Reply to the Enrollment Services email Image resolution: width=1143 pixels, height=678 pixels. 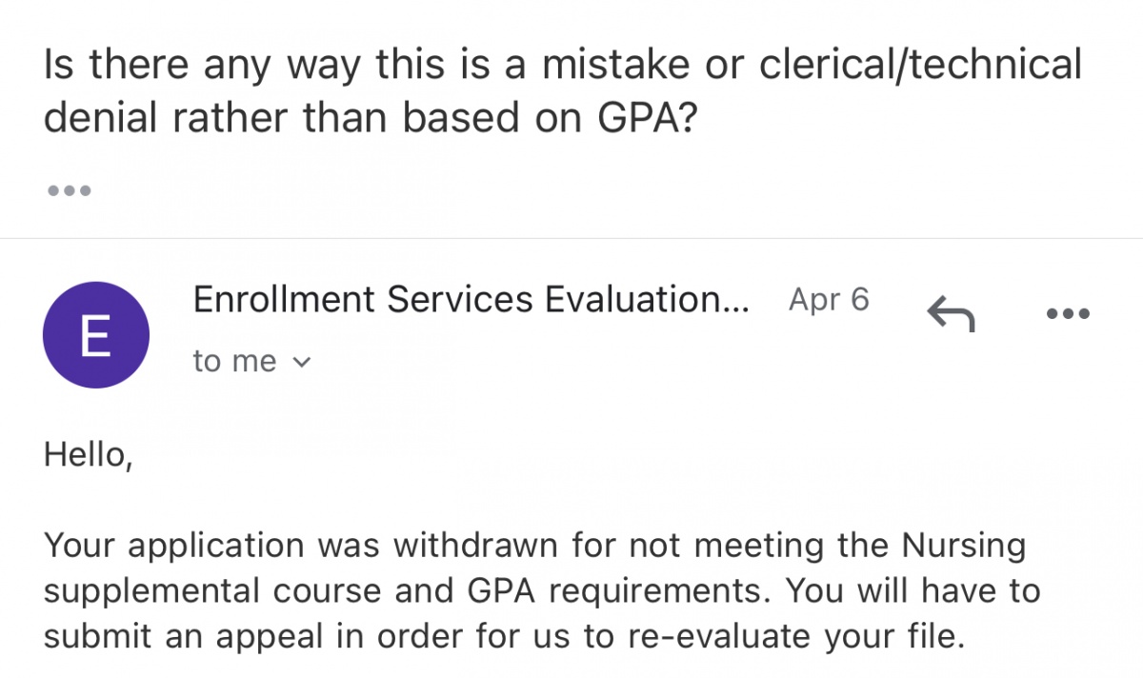pyautogui.click(x=951, y=312)
